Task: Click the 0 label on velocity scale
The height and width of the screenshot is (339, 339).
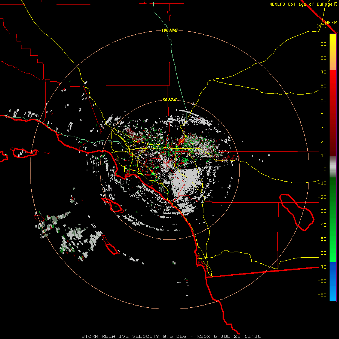Action: (x=325, y=169)
